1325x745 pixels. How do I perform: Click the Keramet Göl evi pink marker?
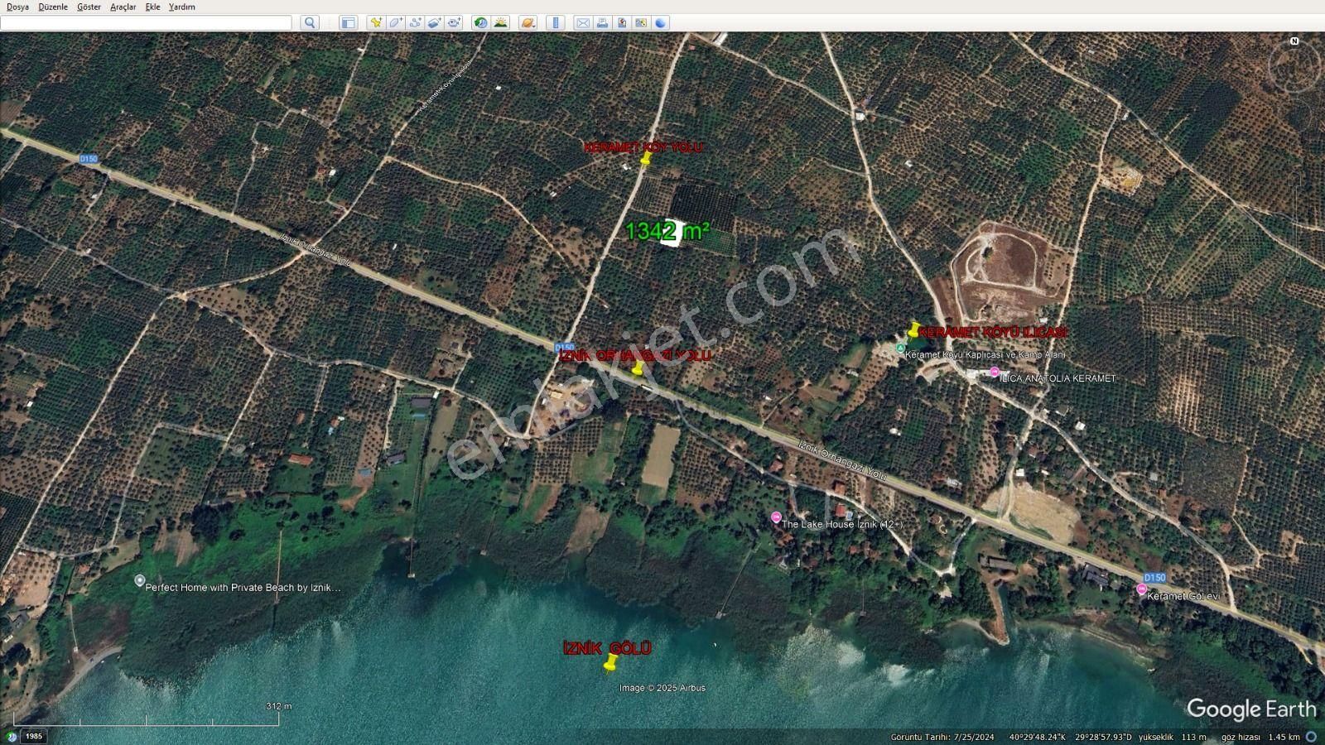pyautogui.click(x=1142, y=589)
